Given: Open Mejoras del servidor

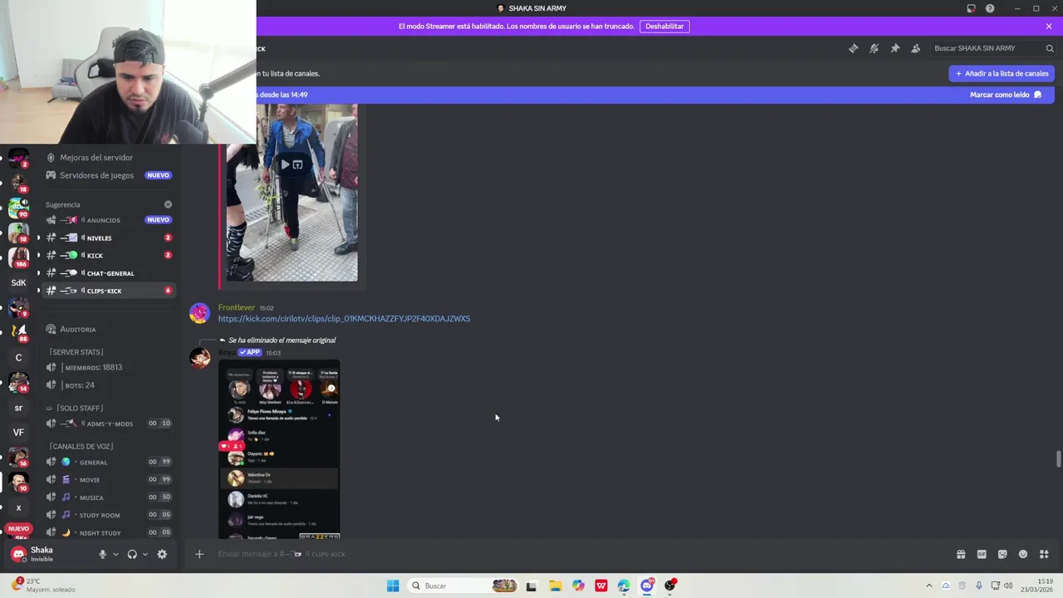Looking at the screenshot, I should click(x=96, y=158).
